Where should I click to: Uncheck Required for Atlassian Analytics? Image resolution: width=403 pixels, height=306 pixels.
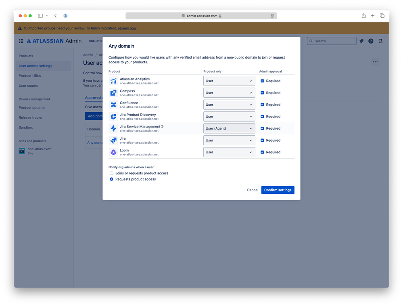(262, 81)
